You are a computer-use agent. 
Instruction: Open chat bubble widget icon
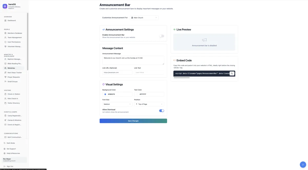point(303,165)
